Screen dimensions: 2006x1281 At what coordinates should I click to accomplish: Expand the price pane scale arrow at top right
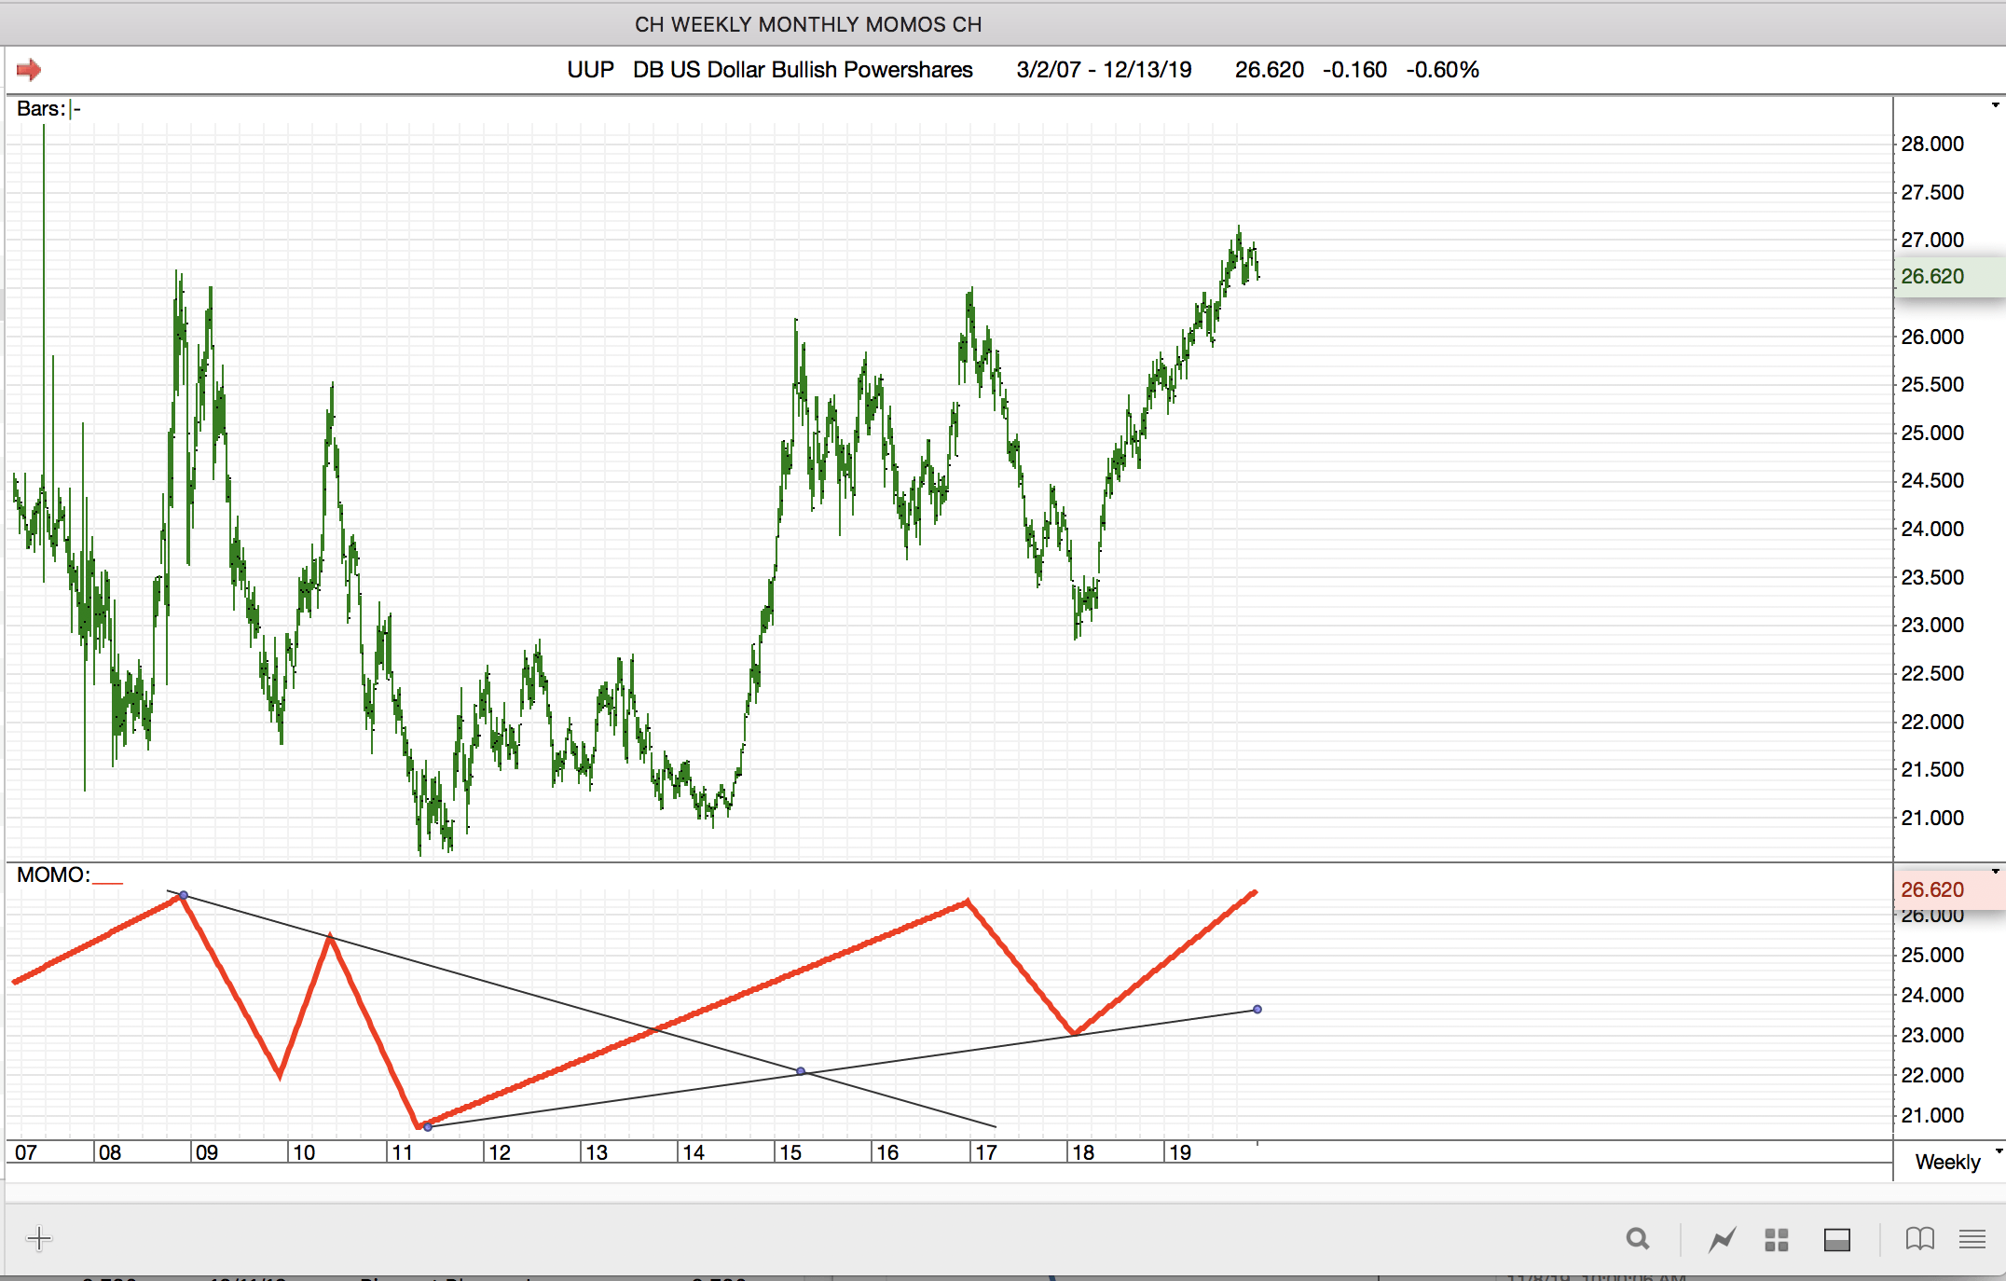pyautogui.click(x=1995, y=105)
